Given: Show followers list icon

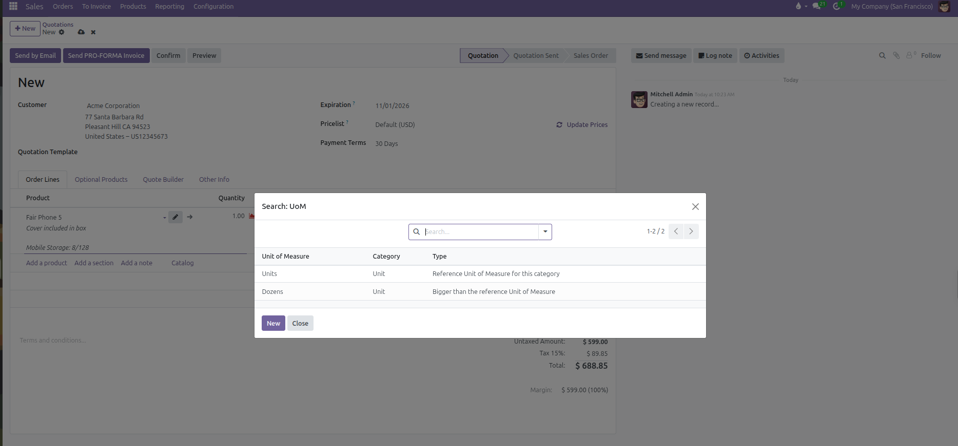Looking at the screenshot, I should click(x=911, y=55).
